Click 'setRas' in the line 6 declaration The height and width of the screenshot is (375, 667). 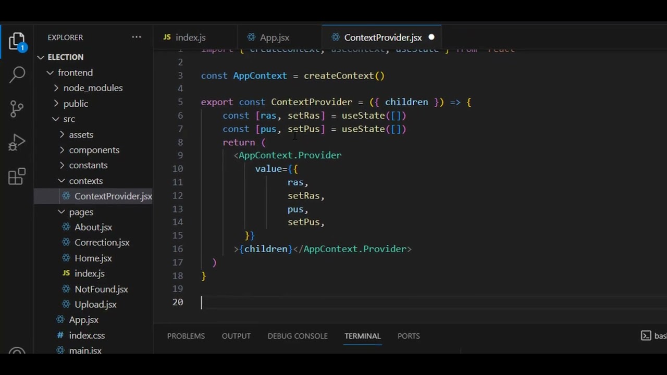304,116
